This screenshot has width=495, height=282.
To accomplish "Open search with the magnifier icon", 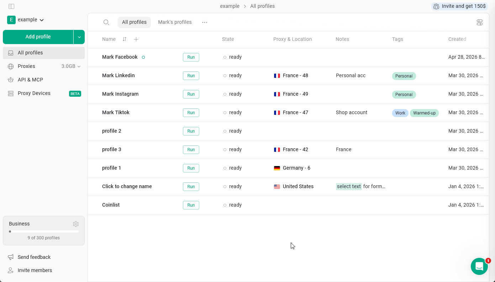I will point(106,22).
